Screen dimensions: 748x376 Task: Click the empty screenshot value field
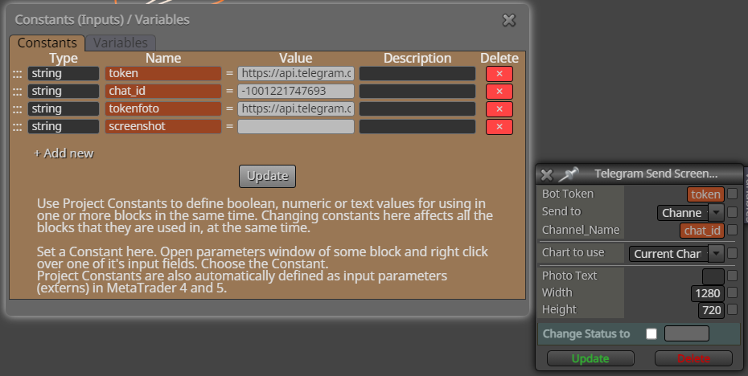tap(296, 126)
